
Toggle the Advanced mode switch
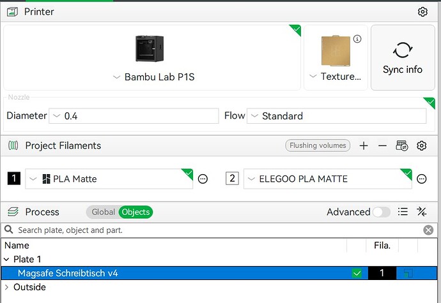[381, 212]
